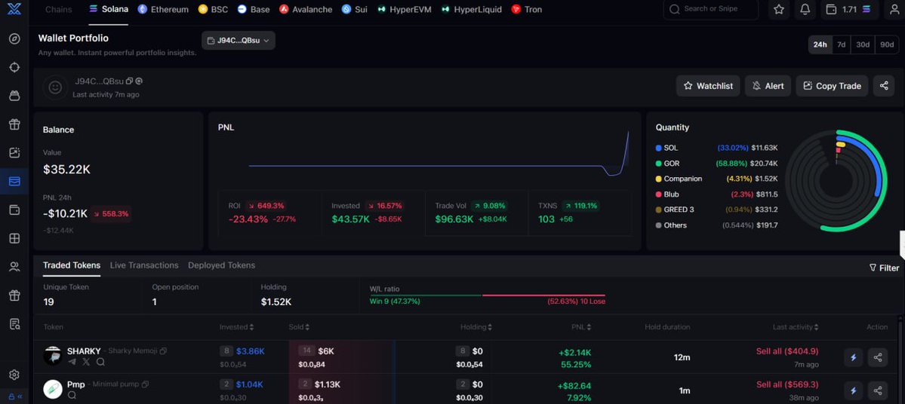Expand the J94C...QBsu wallet selector dropdown
This screenshot has width=905, height=404.
239,41
